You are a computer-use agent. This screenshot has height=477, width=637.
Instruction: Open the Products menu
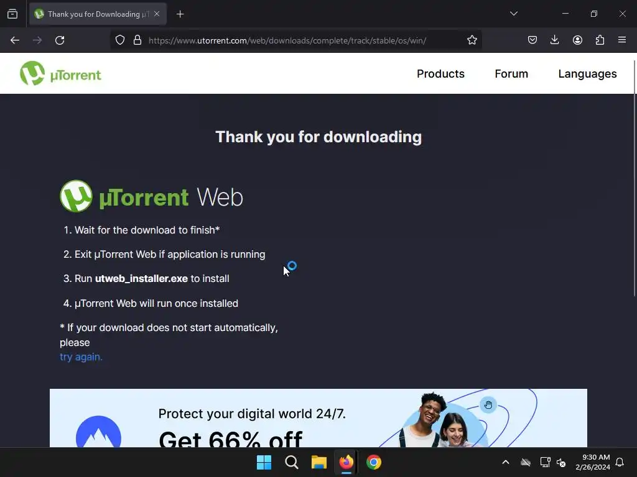tap(440, 74)
